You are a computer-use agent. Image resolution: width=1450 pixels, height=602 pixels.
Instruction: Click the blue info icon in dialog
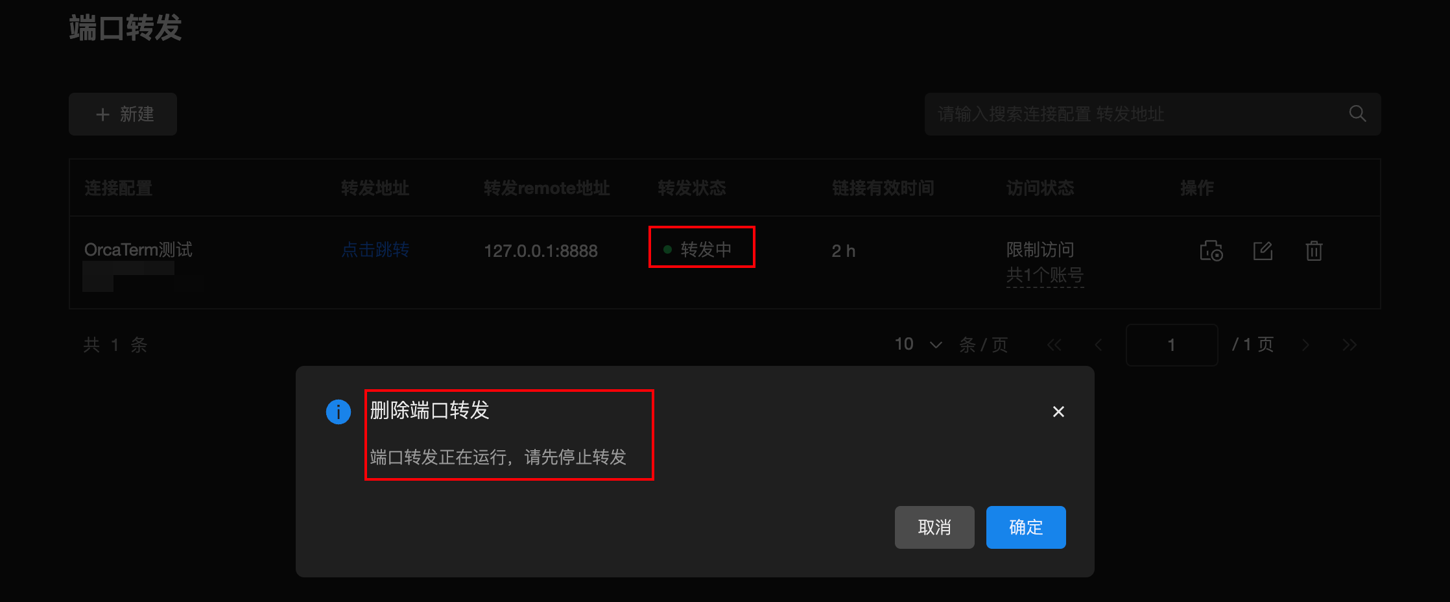pos(339,411)
